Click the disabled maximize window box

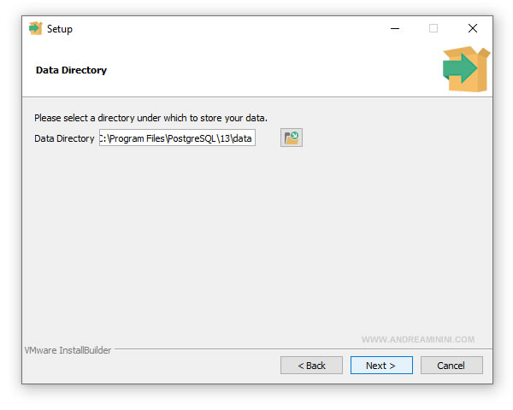433,28
